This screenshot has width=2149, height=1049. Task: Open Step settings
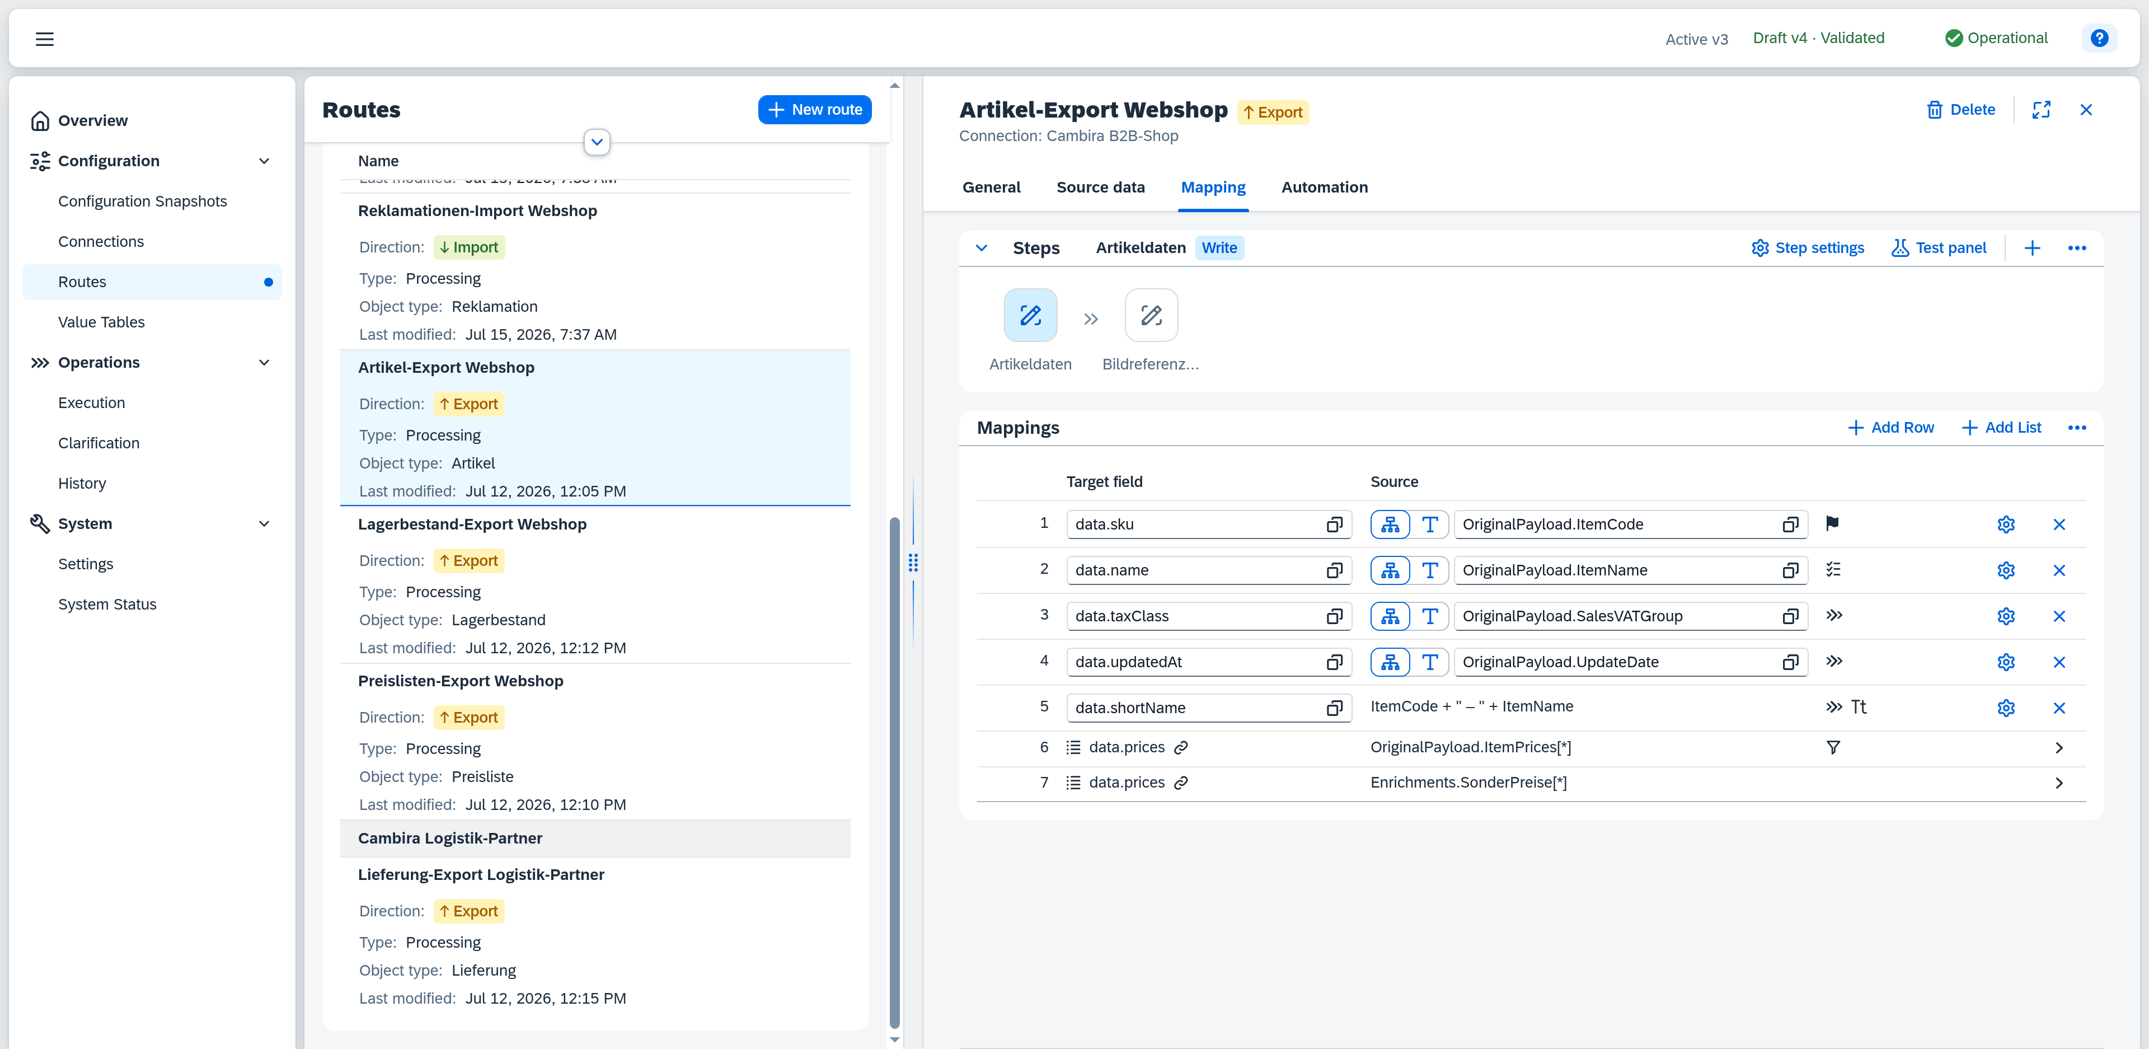(1807, 248)
